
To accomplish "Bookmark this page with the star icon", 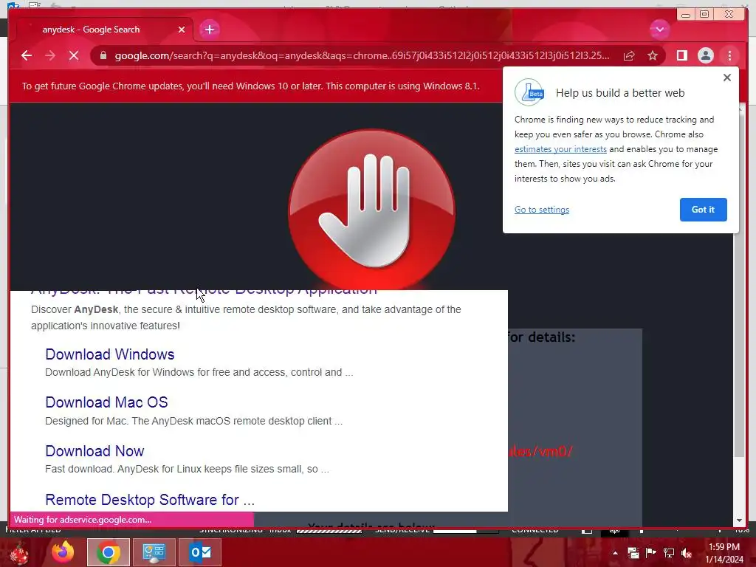I will click(653, 56).
